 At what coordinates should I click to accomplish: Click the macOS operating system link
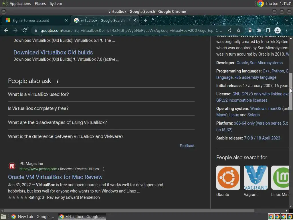point(275,109)
